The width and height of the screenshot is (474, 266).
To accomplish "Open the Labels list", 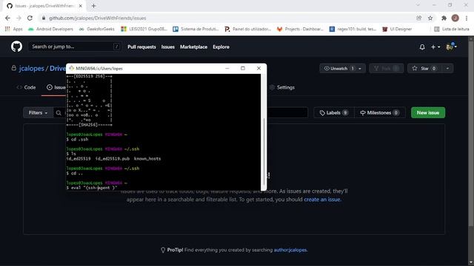I will [334, 113].
